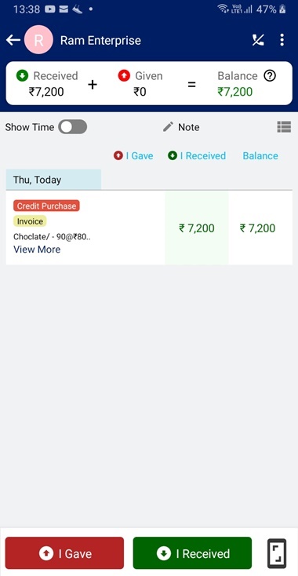Tap the Balance column header
This screenshot has width=298, height=576.
[x=260, y=155]
